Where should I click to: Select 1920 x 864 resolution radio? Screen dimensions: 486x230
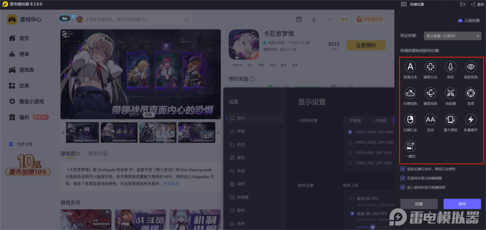(x=350, y=153)
